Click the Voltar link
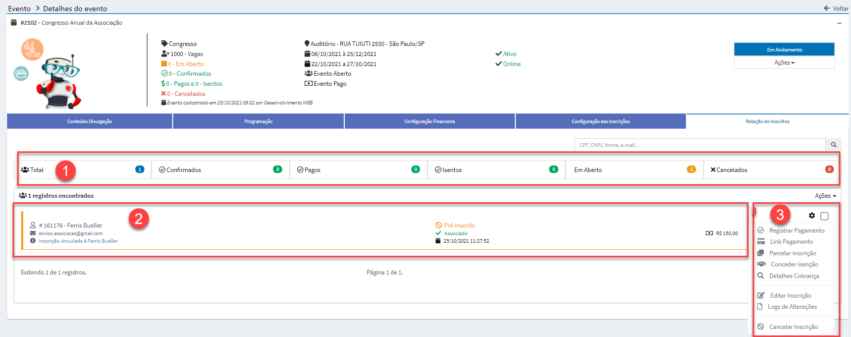851x337 pixels. [836, 8]
